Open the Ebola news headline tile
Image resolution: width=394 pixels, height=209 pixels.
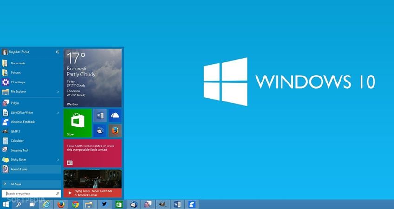(92, 153)
